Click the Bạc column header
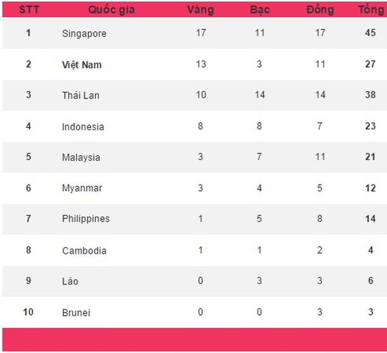 tap(259, 10)
